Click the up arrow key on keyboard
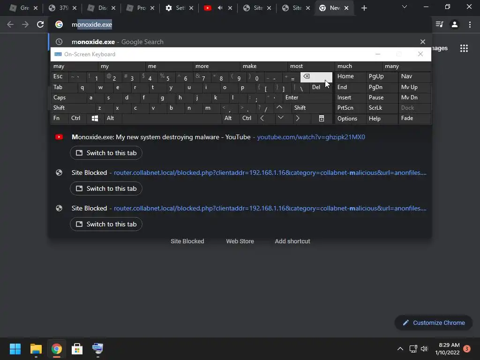The height and width of the screenshot is (360, 480). pos(279,108)
